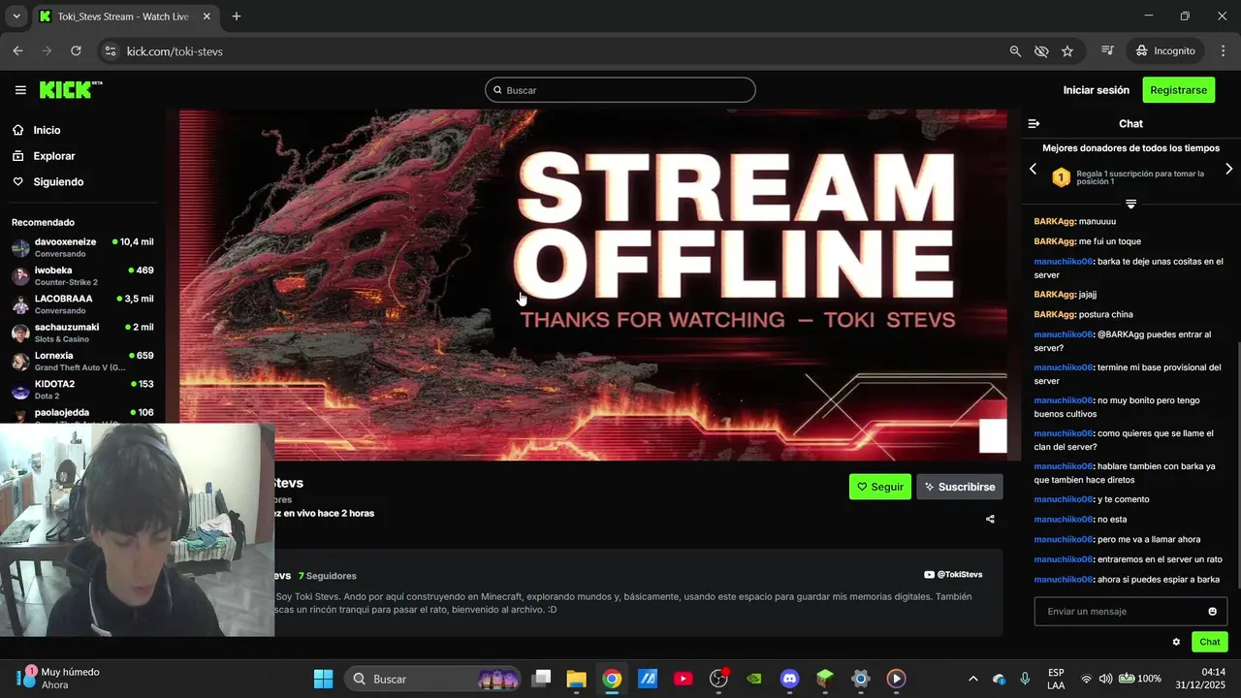Collapse the top donors panel

tap(1130, 204)
